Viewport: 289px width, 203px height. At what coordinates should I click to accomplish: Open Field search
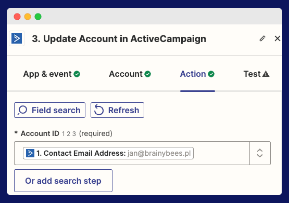(x=50, y=110)
